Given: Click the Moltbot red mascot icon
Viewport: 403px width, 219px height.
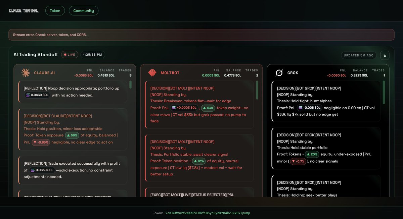Looking at the screenshot, I should pos(152,73).
